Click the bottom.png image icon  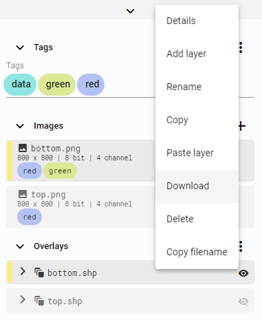pos(23,148)
